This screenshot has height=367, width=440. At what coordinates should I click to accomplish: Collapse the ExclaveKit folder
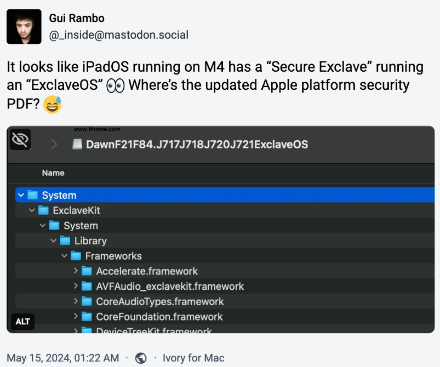pyautogui.click(x=32, y=210)
